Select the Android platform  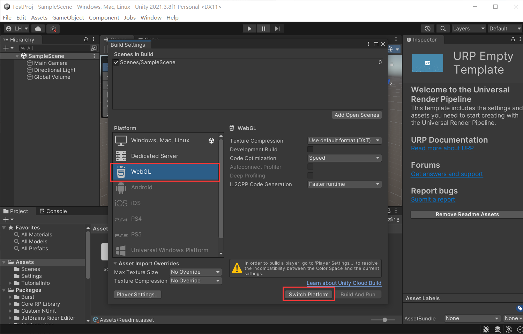click(x=165, y=188)
